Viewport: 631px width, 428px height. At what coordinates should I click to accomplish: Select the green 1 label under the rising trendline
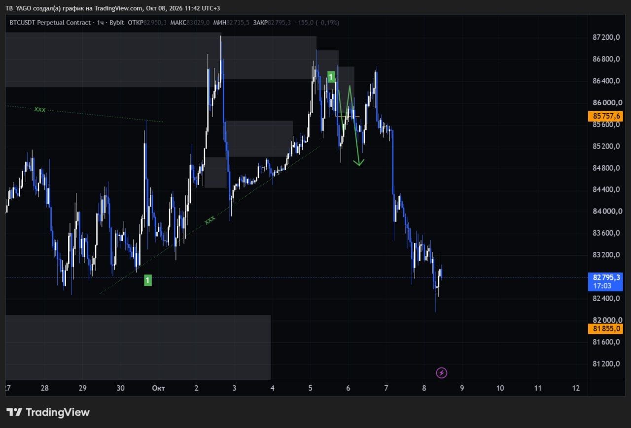[147, 280]
